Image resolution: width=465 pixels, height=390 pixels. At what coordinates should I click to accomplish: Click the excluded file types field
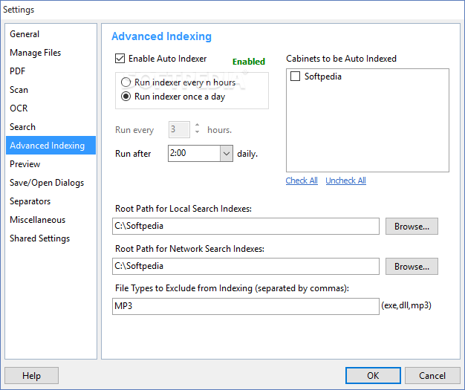tap(246, 306)
